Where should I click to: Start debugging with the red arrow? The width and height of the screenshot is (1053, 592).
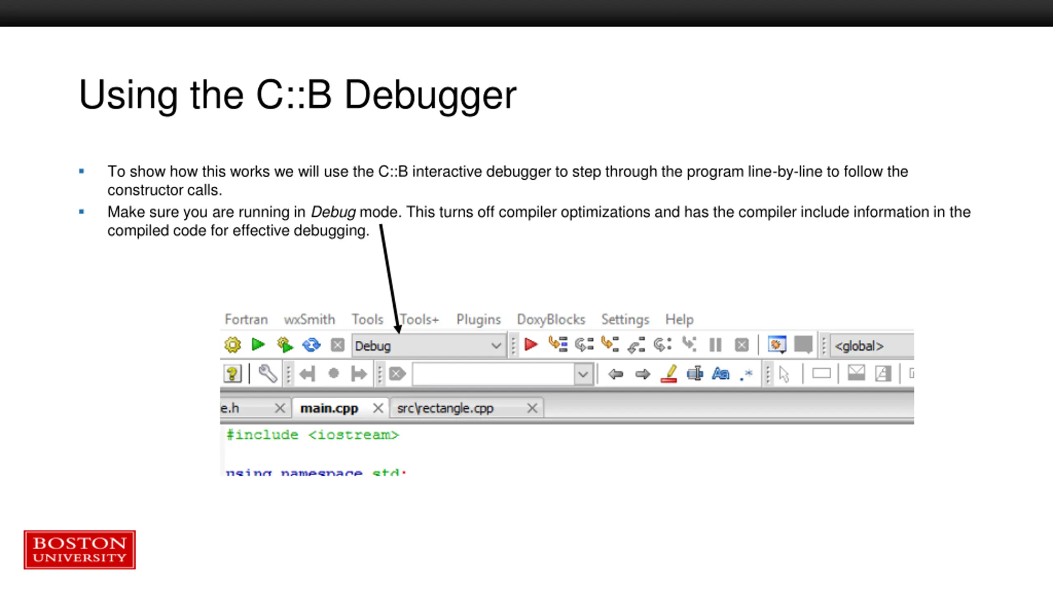pyautogui.click(x=531, y=345)
